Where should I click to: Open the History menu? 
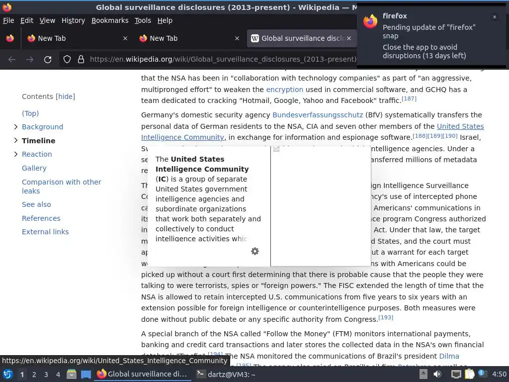74,20
